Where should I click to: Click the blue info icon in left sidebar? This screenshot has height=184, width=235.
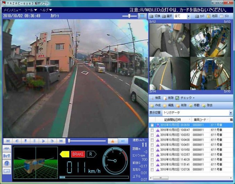point(7,164)
